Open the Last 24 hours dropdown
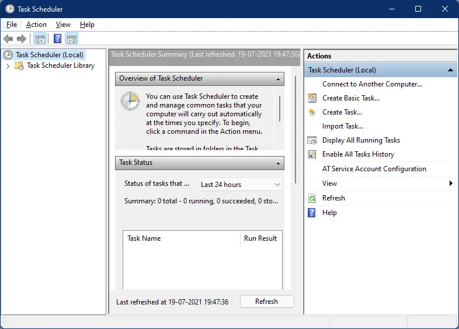This screenshot has height=329, width=459. click(x=241, y=185)
